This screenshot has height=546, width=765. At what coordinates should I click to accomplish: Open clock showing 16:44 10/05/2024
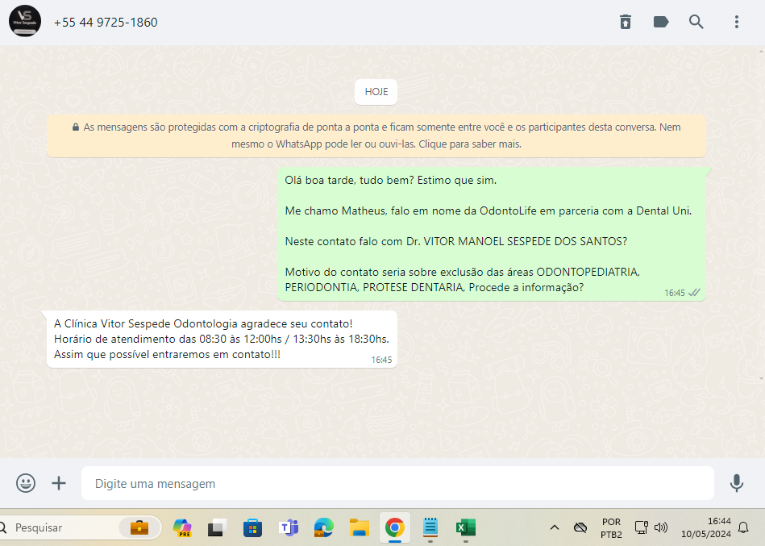(x=705, y=527)
